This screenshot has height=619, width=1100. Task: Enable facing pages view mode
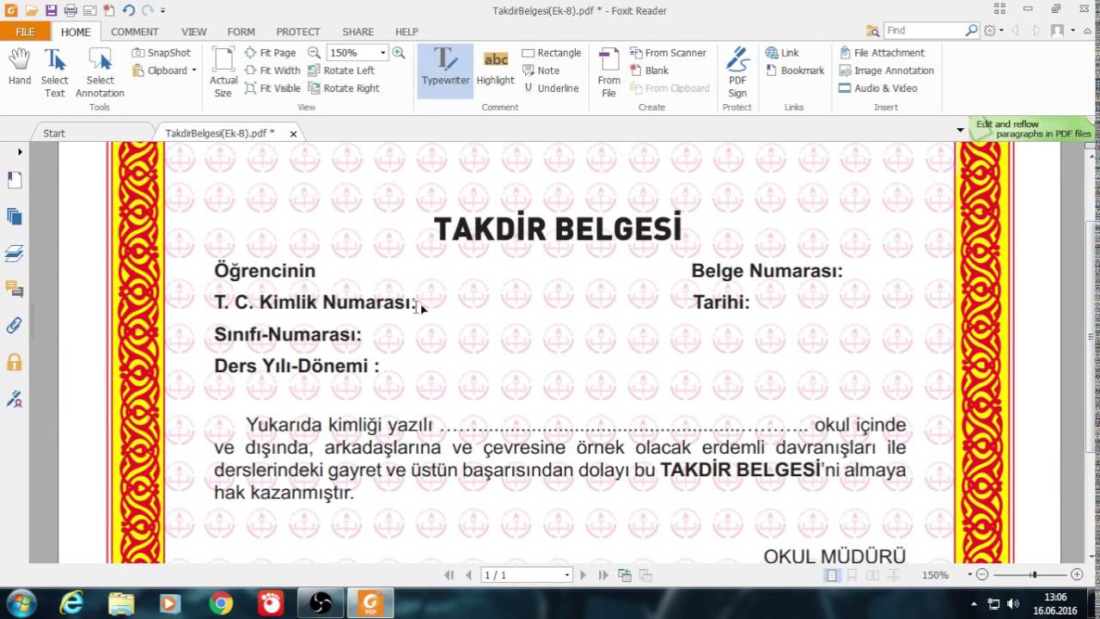point(873,575)
